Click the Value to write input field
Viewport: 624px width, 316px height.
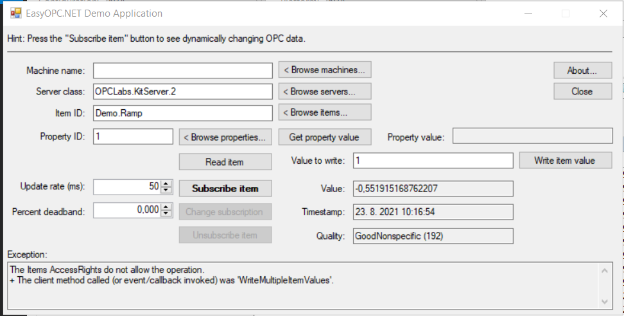[433, 161]
